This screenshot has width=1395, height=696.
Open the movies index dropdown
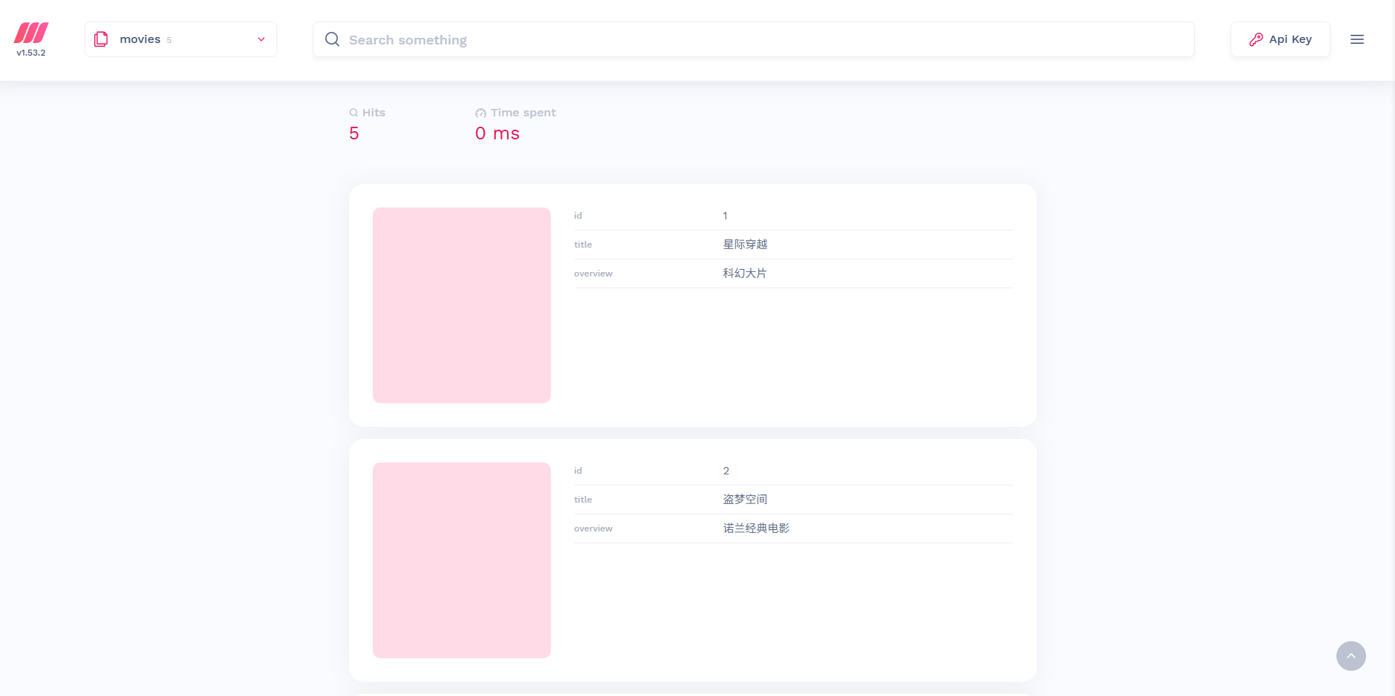pyautogui.click(x=181, y=39)
